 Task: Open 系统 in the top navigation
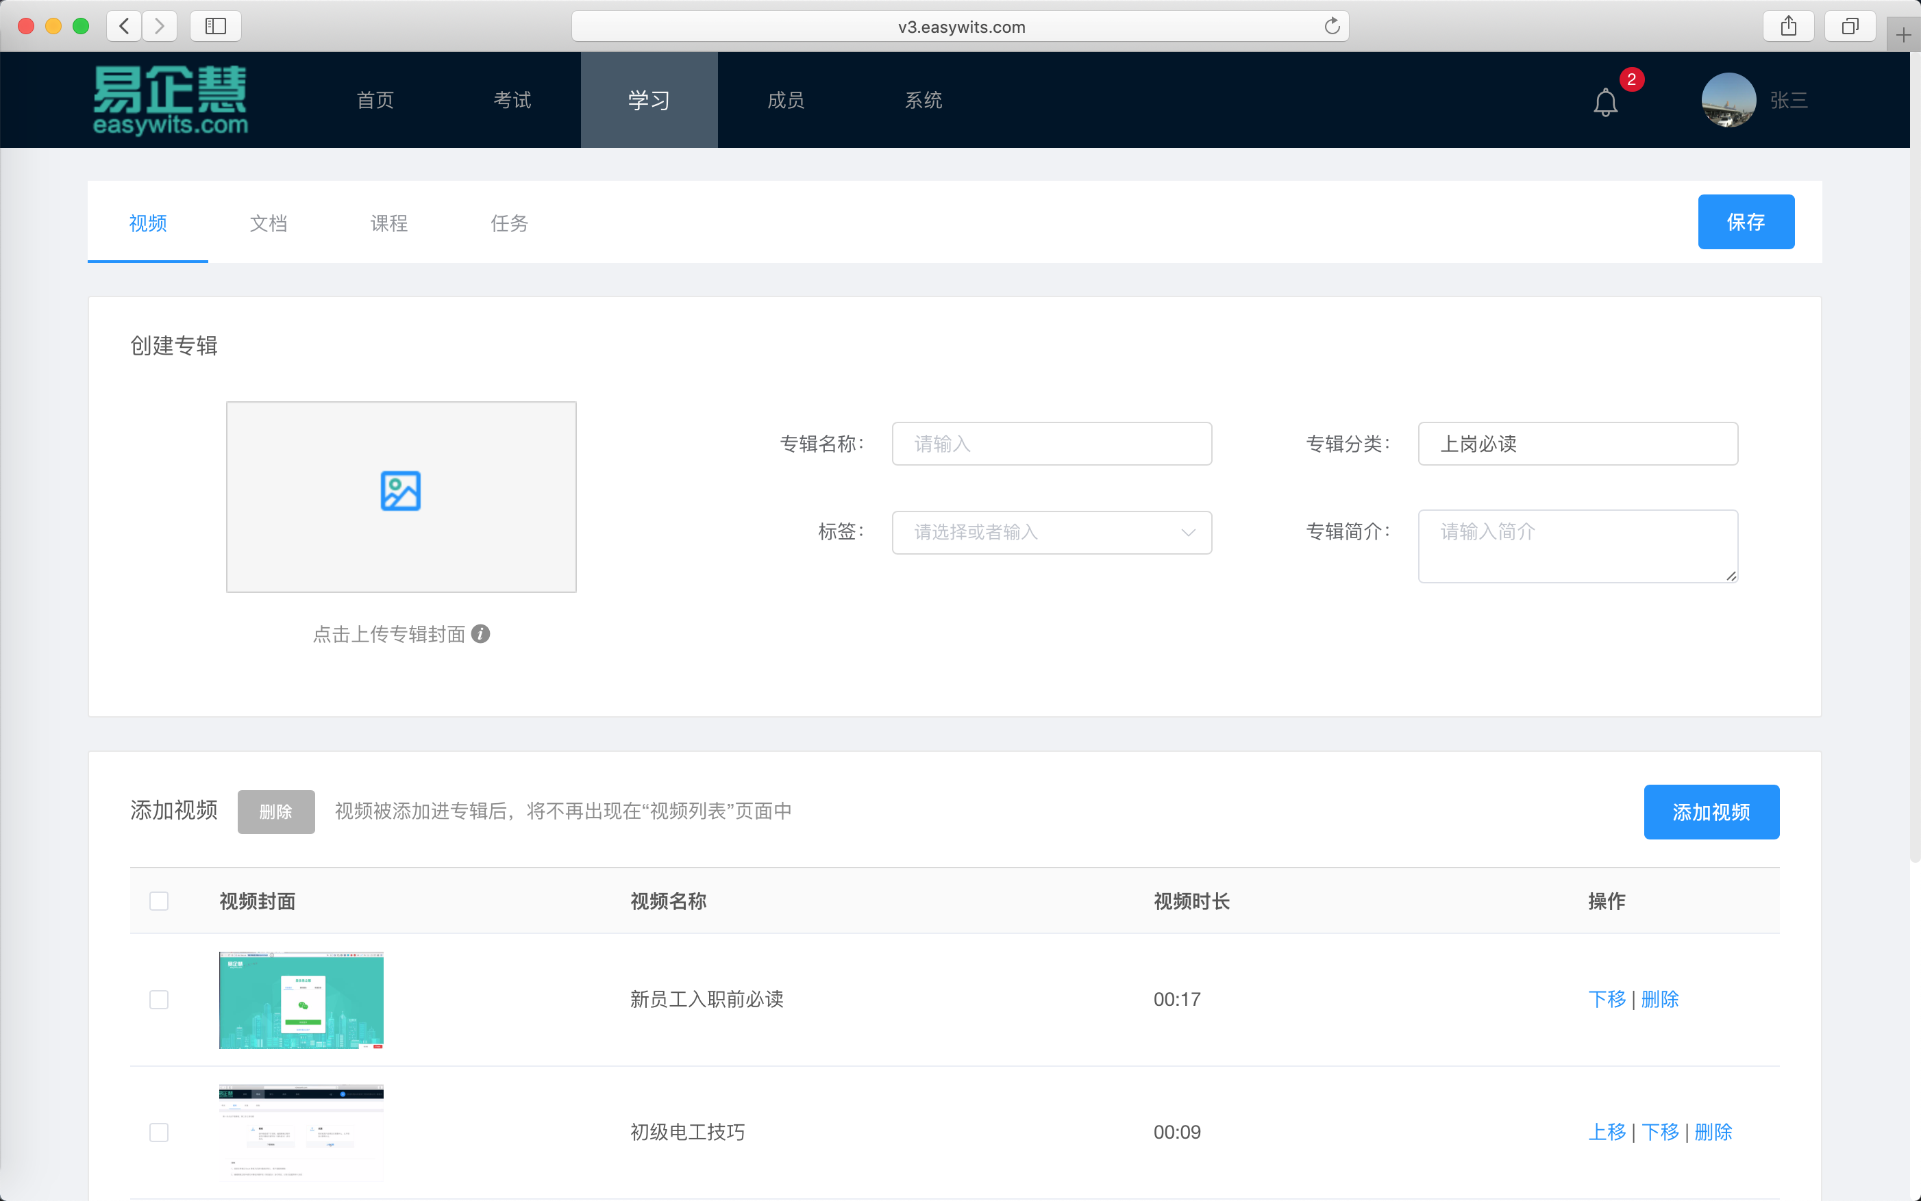(x=924, y=100)
